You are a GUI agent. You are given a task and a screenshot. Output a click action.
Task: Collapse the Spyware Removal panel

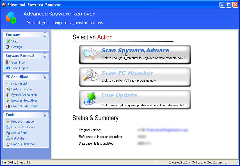(x=45, y=55)
